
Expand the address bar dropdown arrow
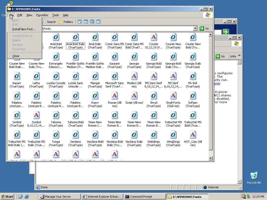(x=195, y=28)
